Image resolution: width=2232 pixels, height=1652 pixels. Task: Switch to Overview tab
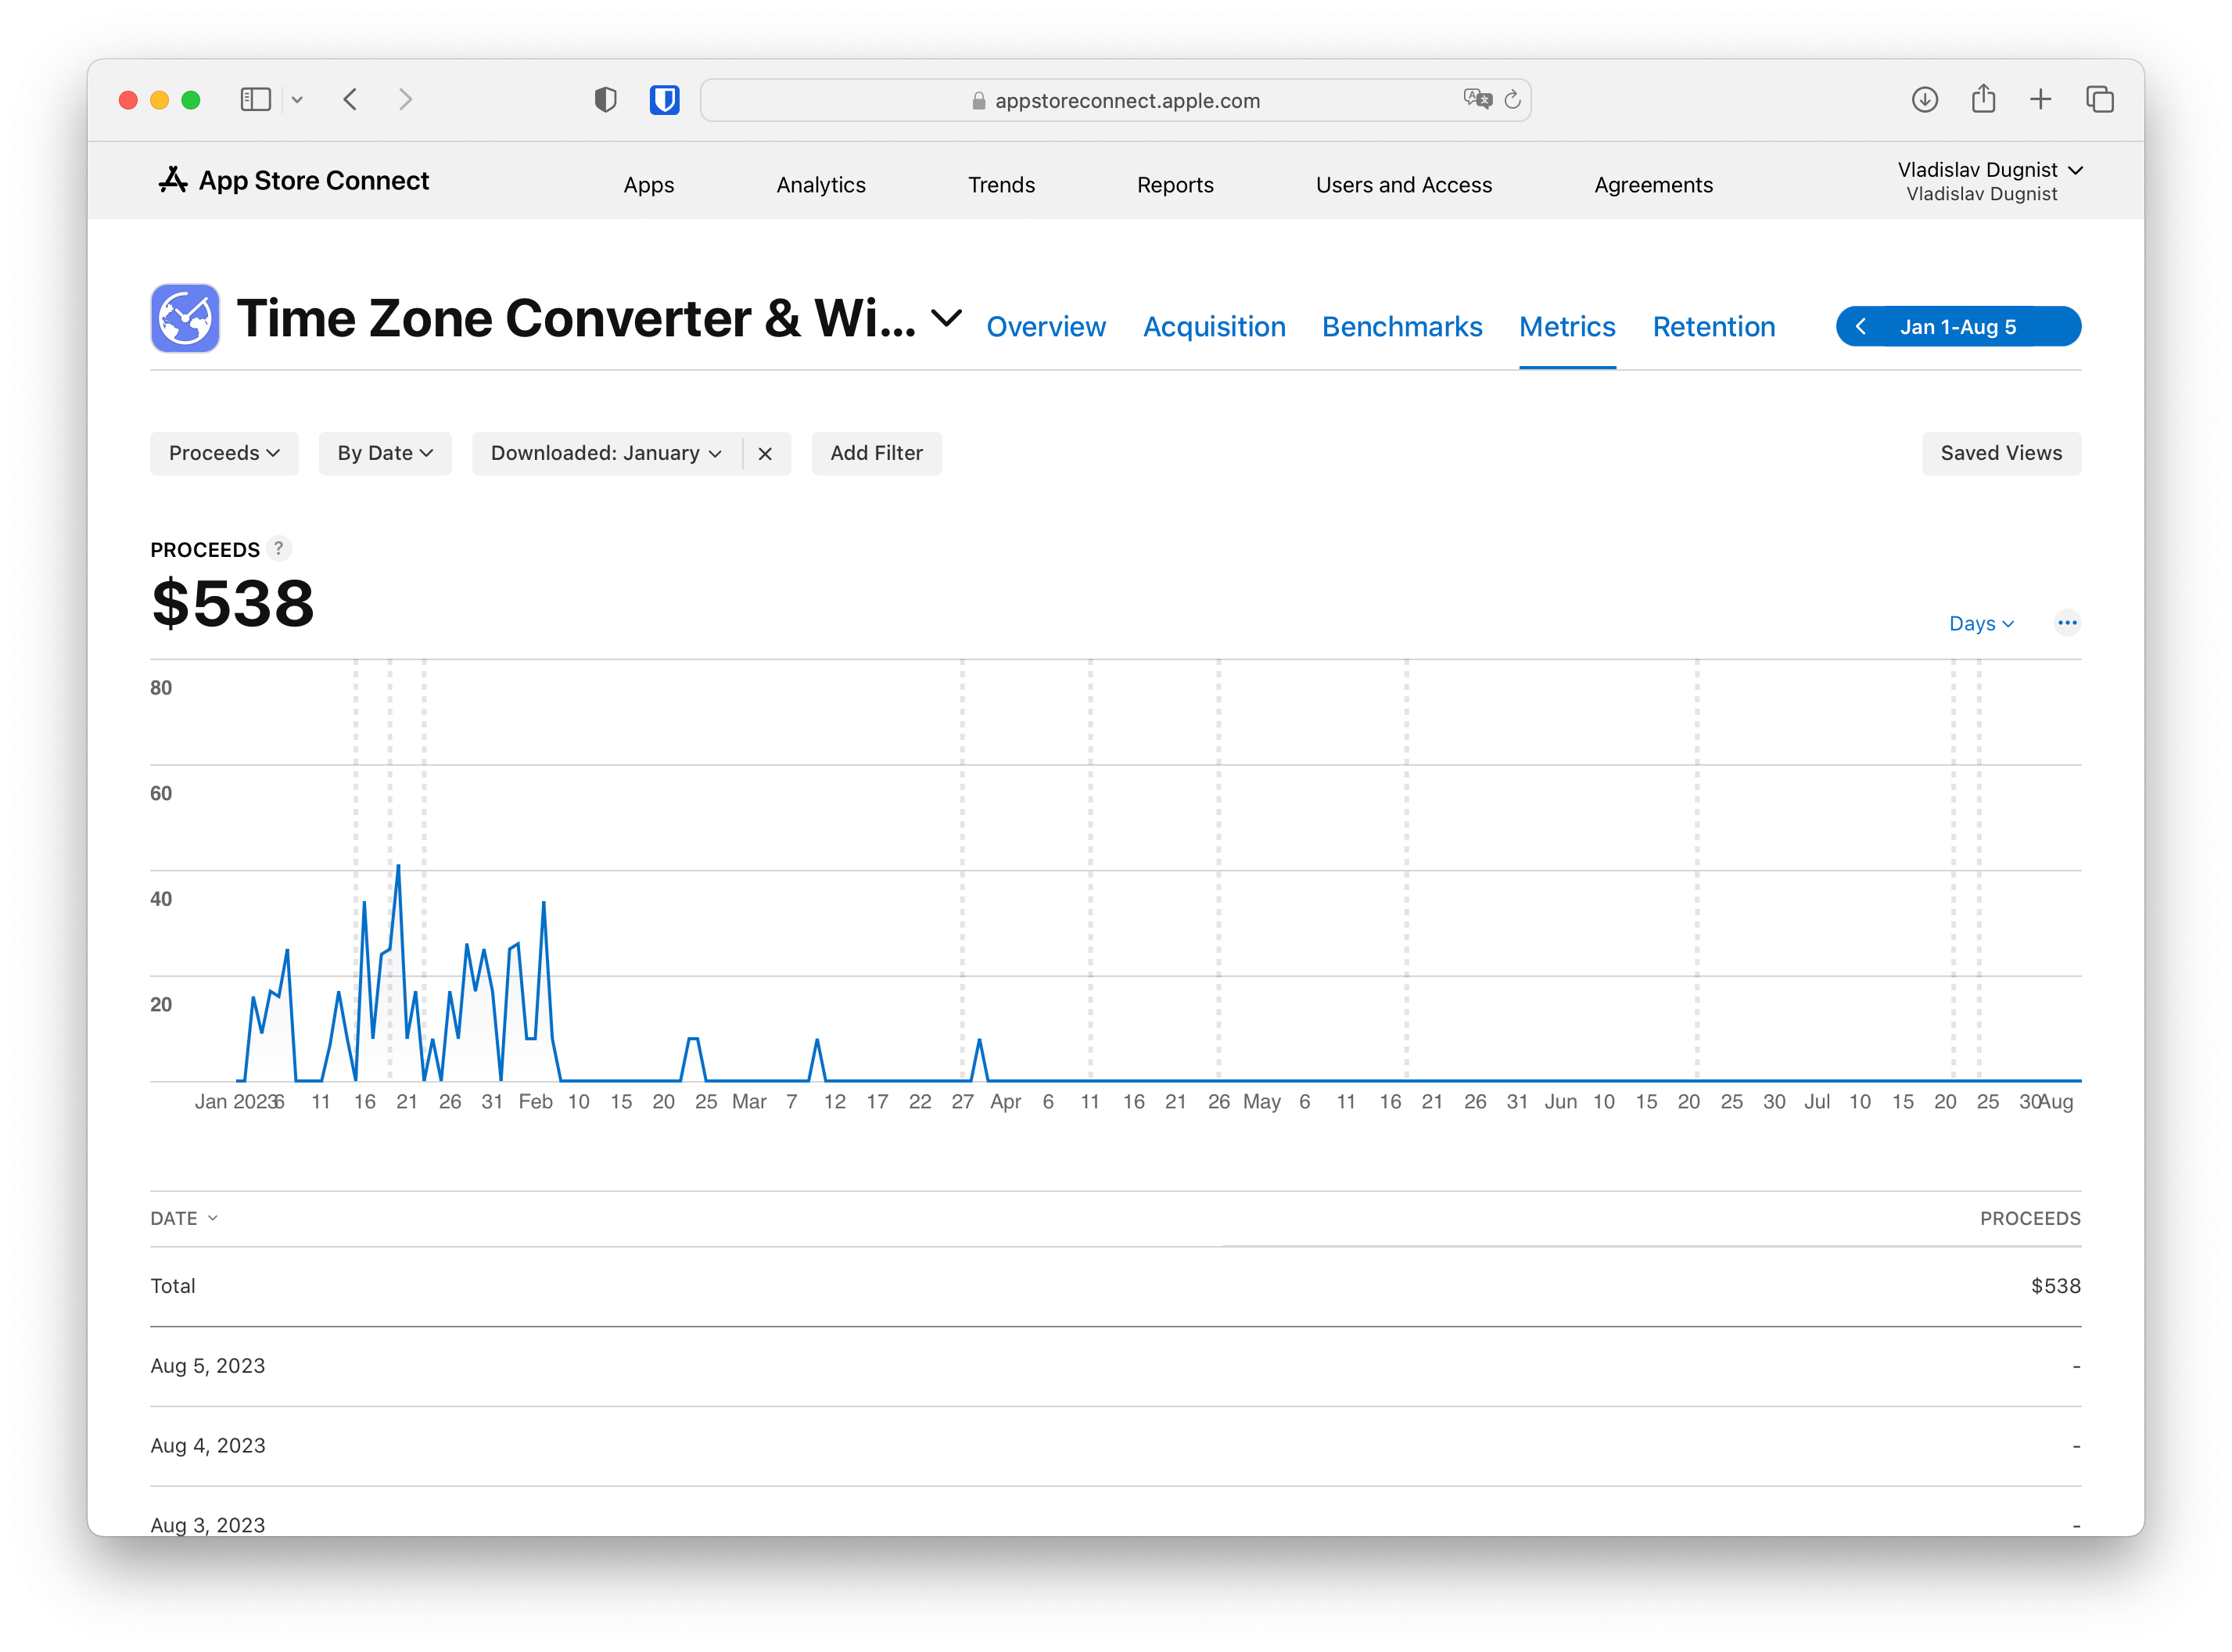point(1046,327)
